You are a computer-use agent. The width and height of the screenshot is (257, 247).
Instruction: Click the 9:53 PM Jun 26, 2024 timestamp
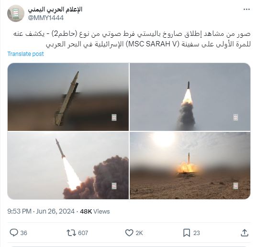tap(41, 211)
